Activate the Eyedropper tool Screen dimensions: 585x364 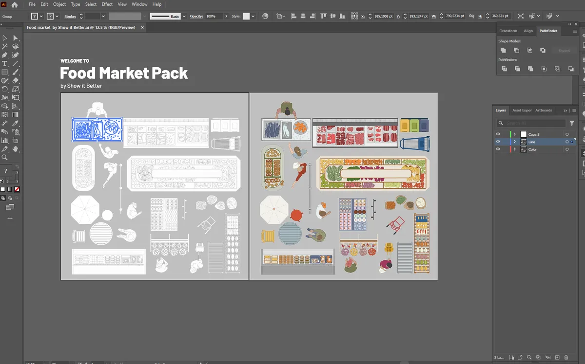(x=16, y=123)
